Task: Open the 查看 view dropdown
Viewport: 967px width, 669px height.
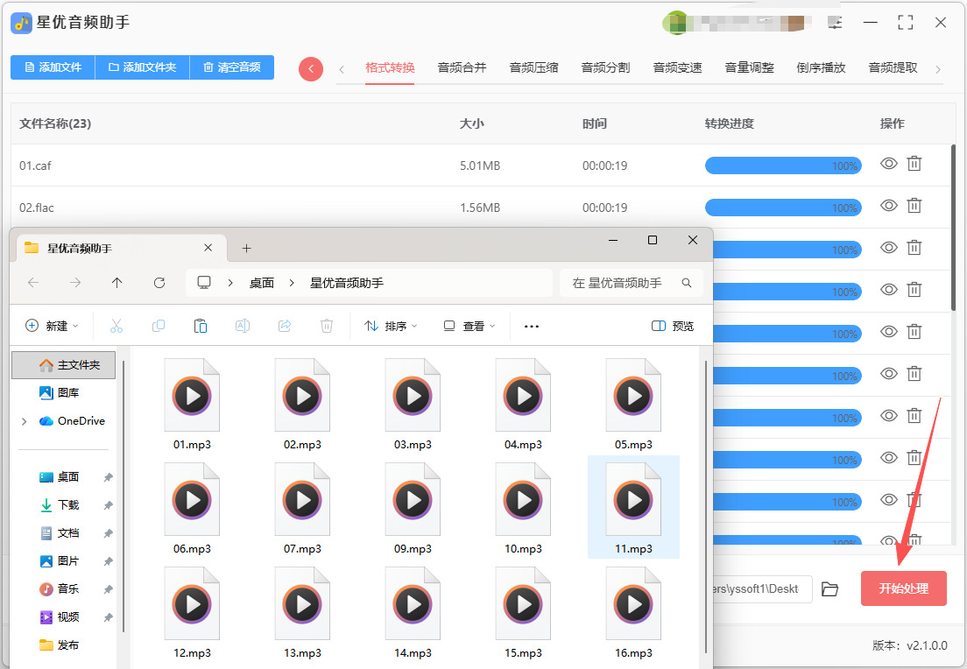Action: coord(469,326)
